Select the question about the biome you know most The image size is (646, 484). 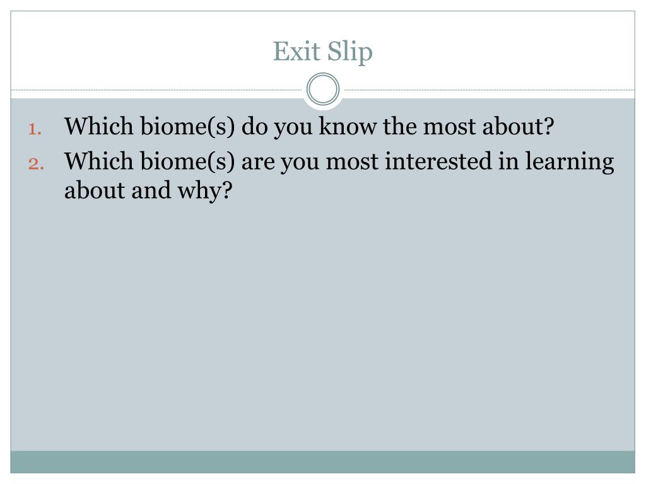(x=309, y=126)
